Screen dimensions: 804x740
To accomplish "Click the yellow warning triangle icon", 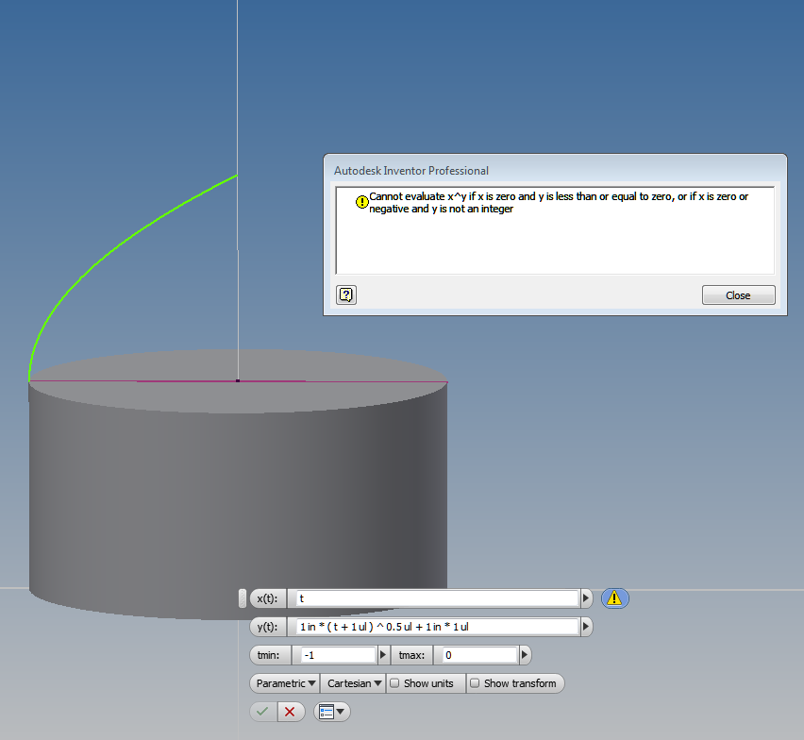I will point(614,598).
